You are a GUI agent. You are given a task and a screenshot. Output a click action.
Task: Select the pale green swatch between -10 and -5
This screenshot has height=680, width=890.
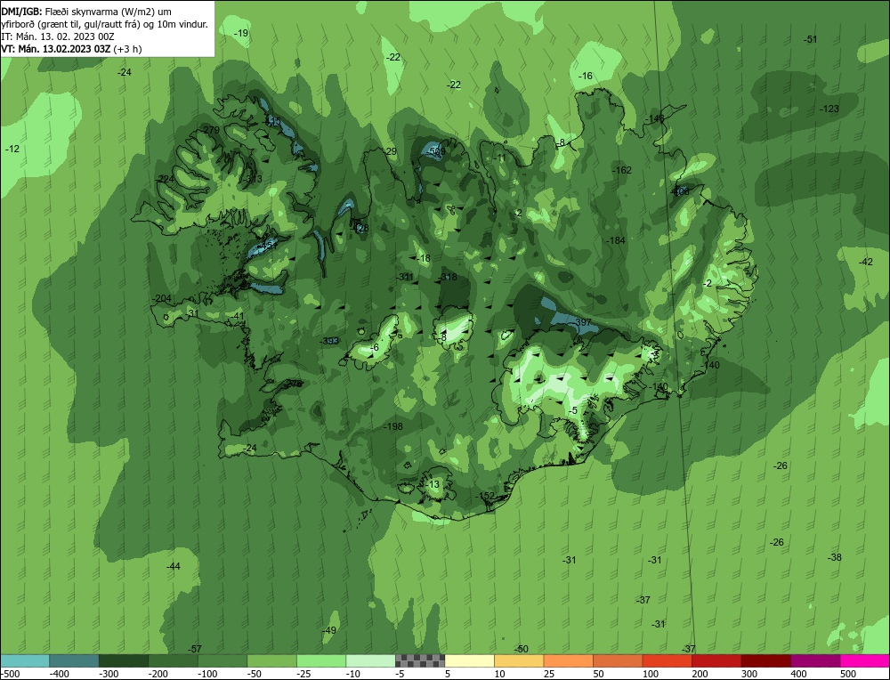point(370,660)
